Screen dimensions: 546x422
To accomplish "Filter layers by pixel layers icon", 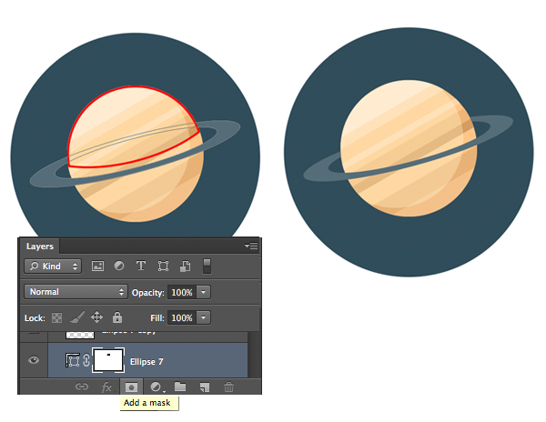I will tap(97, 266).
